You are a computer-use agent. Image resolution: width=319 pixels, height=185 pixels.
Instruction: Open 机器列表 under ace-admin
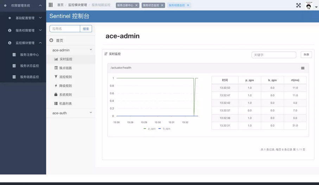65,104
